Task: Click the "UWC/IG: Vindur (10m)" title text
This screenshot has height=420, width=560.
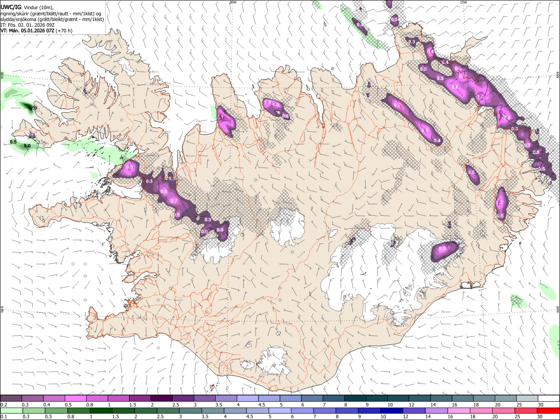Action: click(x=27, y=7)
